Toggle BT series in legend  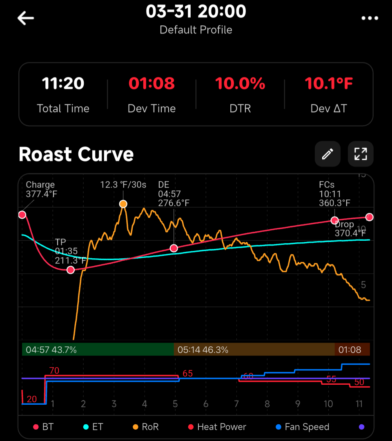click(43, 427)
